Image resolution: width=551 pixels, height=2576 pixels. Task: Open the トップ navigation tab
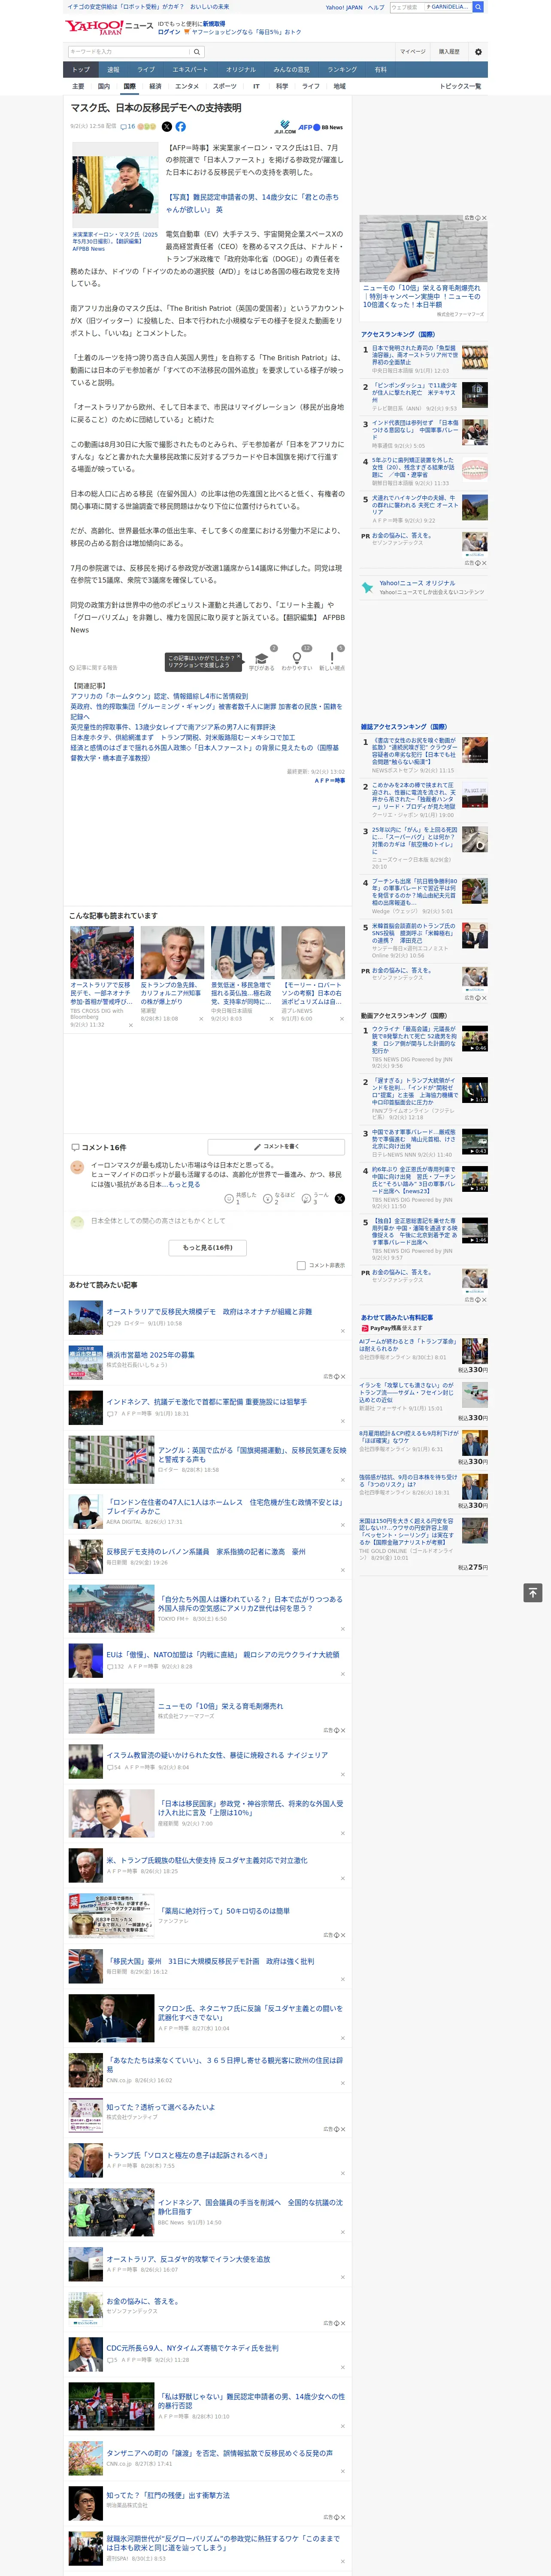[81, 70]
